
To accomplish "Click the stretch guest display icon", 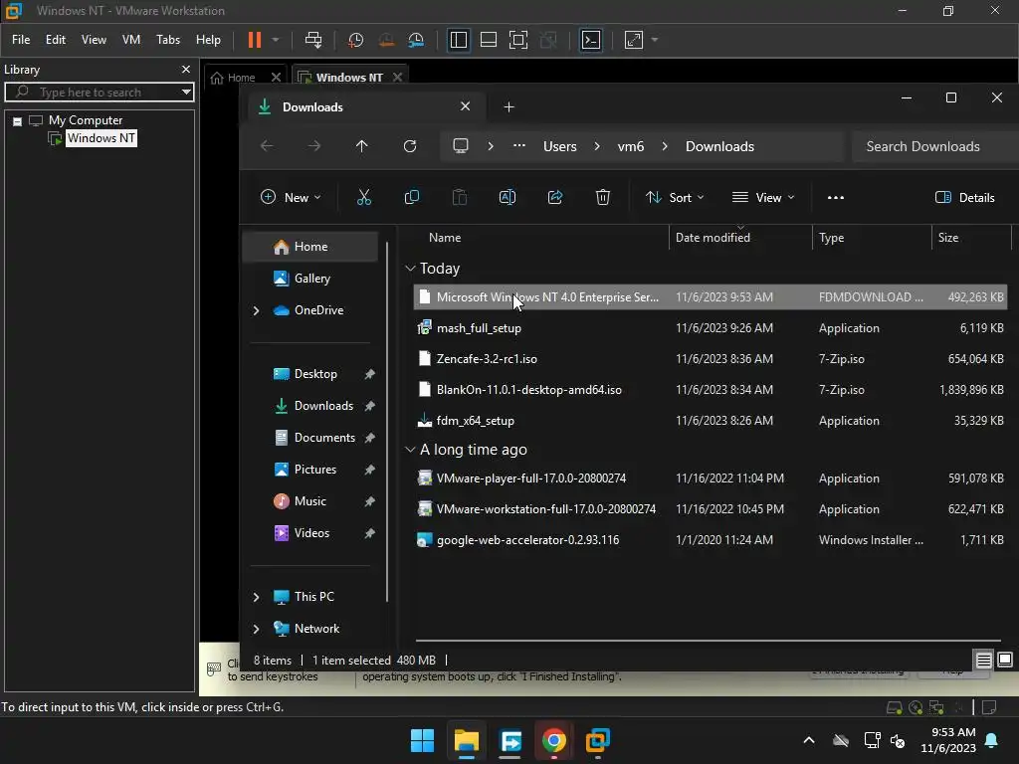I will pos(634,40).
